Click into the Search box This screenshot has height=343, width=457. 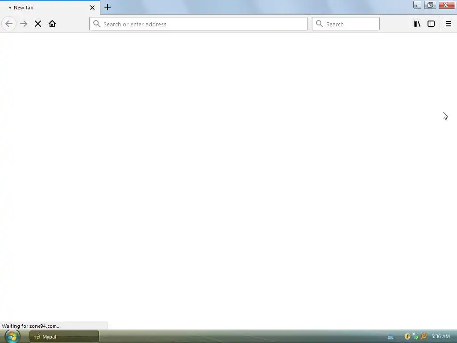pyautogui.click(x=346, y=24)
